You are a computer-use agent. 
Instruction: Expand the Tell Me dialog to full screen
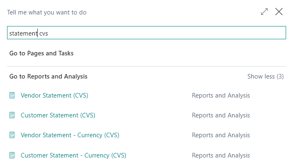click(264, 12)
